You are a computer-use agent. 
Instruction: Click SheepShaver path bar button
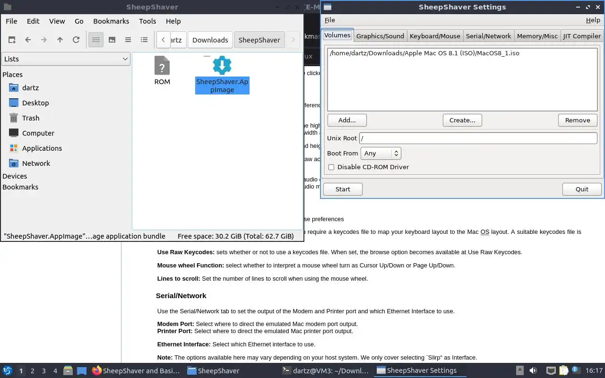click(x=259, y=40)
